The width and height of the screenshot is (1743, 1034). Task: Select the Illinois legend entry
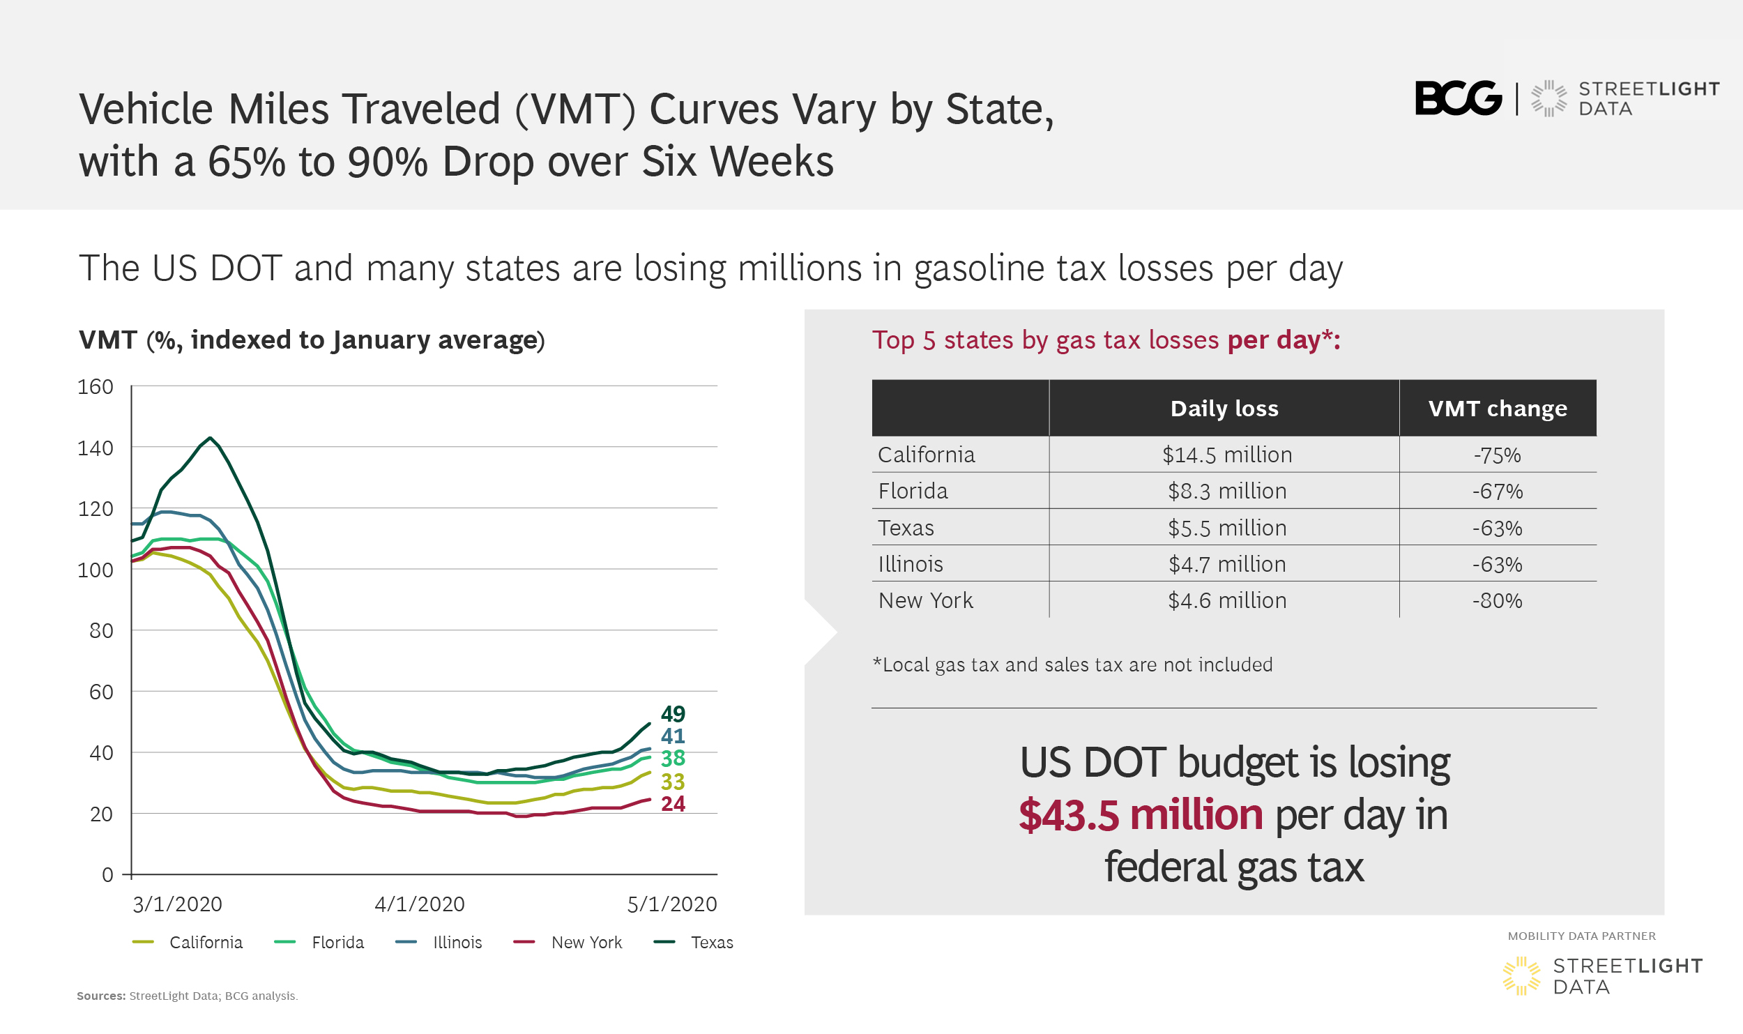[x=439, y=942]
